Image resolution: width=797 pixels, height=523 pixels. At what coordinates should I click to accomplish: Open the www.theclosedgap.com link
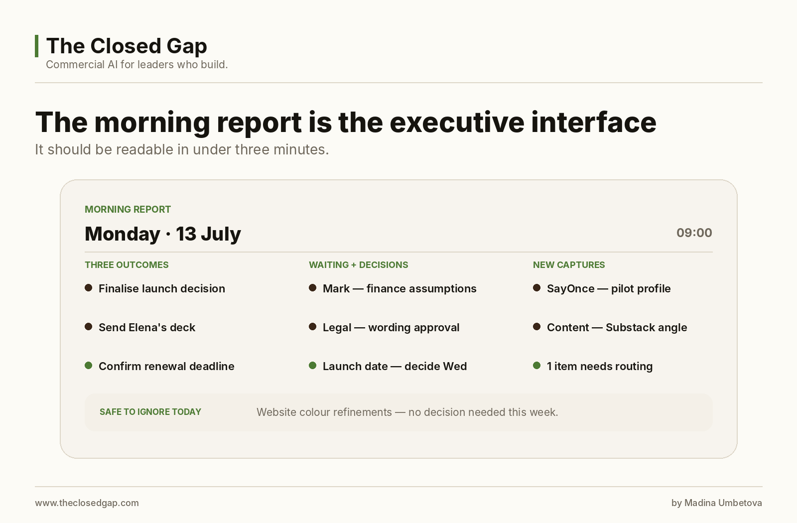tap(87, 503)
